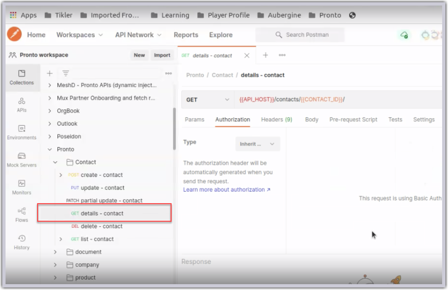
Task: Expand the company folder
Action: [x=55, y=265]
